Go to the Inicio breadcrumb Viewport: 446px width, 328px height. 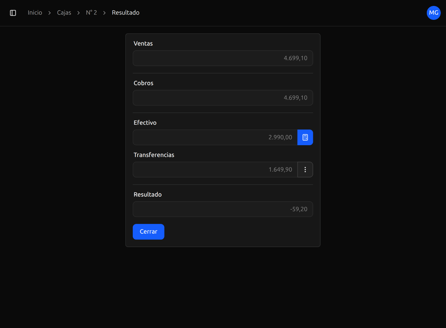[x=35, y=13]
